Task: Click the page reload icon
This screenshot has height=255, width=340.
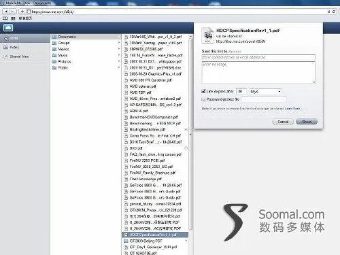Action: 334,12
